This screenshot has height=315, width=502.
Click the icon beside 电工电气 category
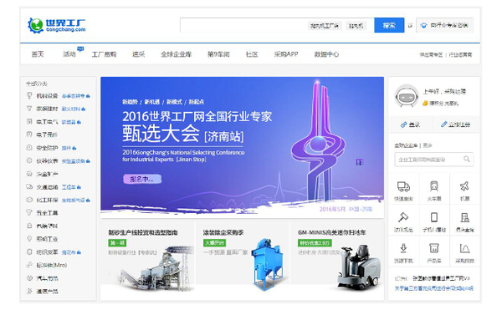(x=29, y=121)
